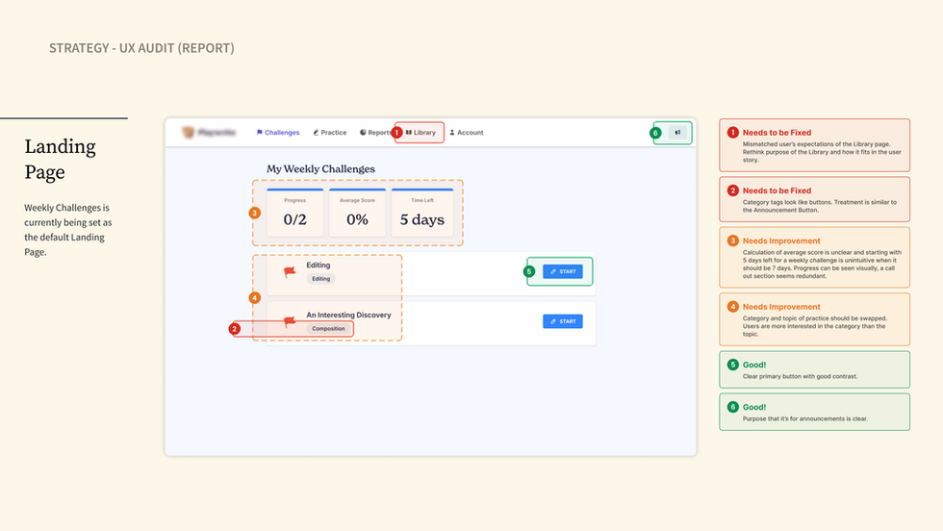943x531 pixels.
Task: Open the Library tab
Action: coord(423,133)
